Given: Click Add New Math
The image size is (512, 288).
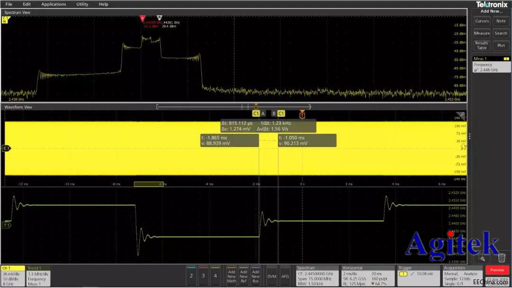Looking at the screenshot, I should pyautogui.click(x=231, y=276).
